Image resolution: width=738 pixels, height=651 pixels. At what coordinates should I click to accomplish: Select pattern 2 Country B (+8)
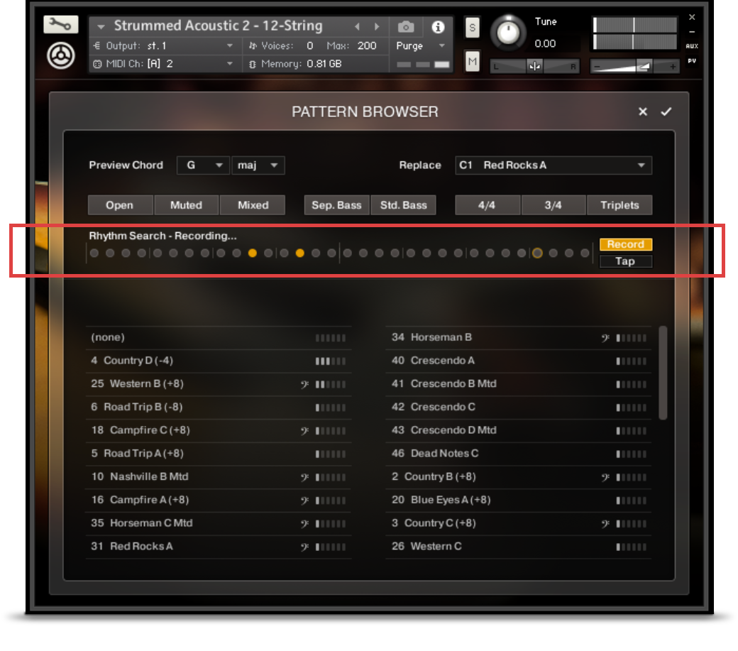[x=519, y=477]
